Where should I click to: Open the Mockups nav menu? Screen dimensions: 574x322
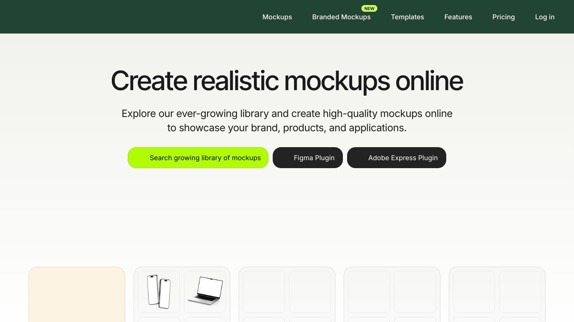pyautogui.click(x=277, y=17)
